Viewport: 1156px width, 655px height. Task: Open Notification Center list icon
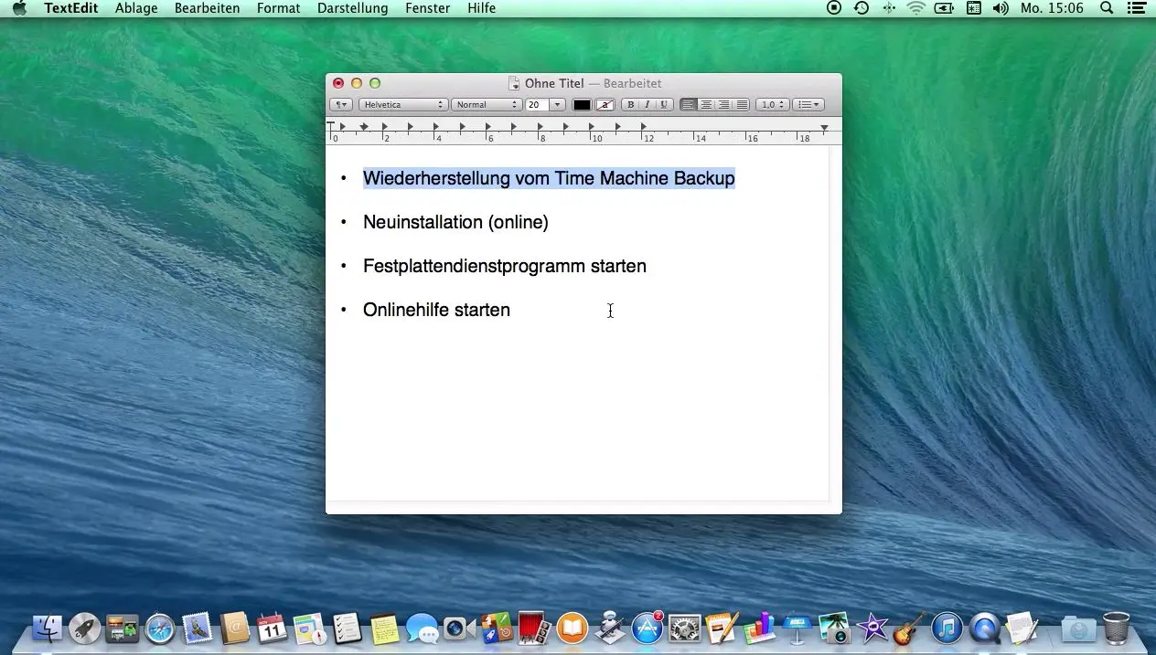click(x=1136, y=8)
